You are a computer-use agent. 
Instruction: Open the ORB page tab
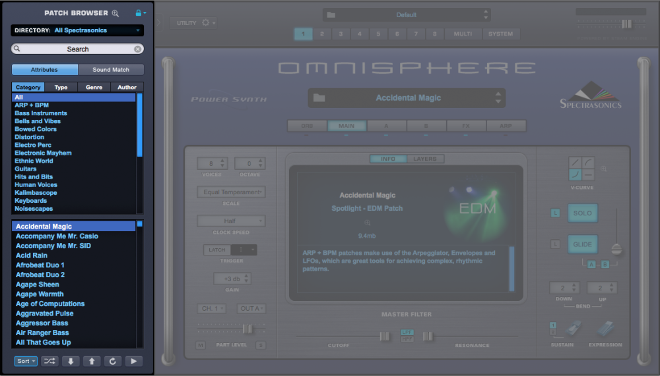click(307, 126)
